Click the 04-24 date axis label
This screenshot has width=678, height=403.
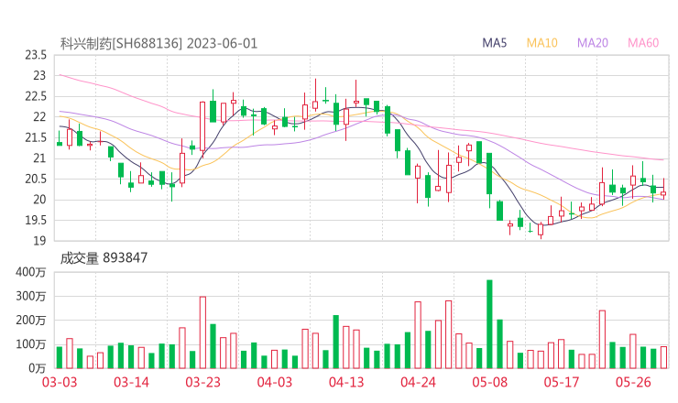[x=418, y=382]
